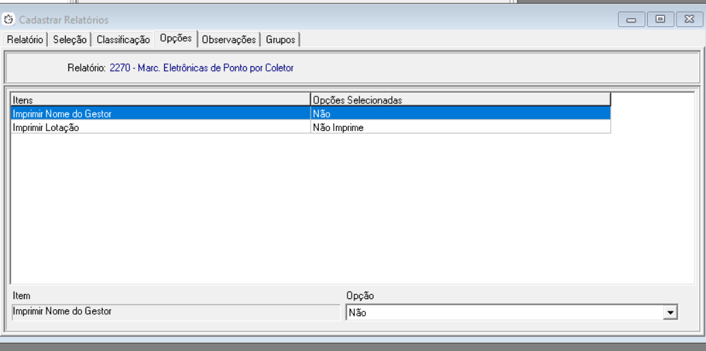The height and width of the screenshot is (351, 706).
Task: Maximize the Cadastrar Relatórios window
Action: click(x=660, y=20)
